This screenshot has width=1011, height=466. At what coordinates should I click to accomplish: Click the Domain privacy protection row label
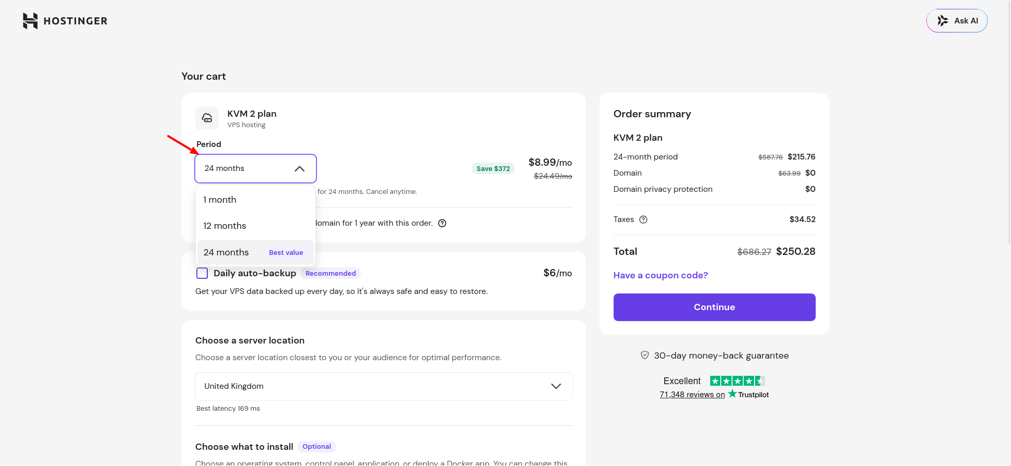[663, 189]
